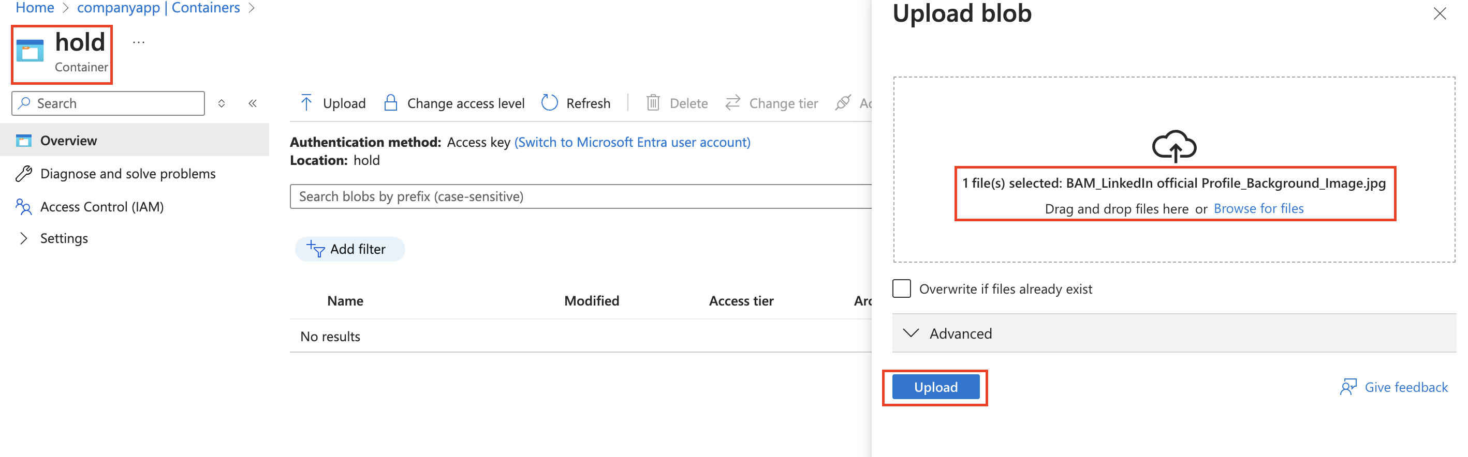Check Overwrite if files already exist
The image size is (1468, 457).
tap(902, 288)
